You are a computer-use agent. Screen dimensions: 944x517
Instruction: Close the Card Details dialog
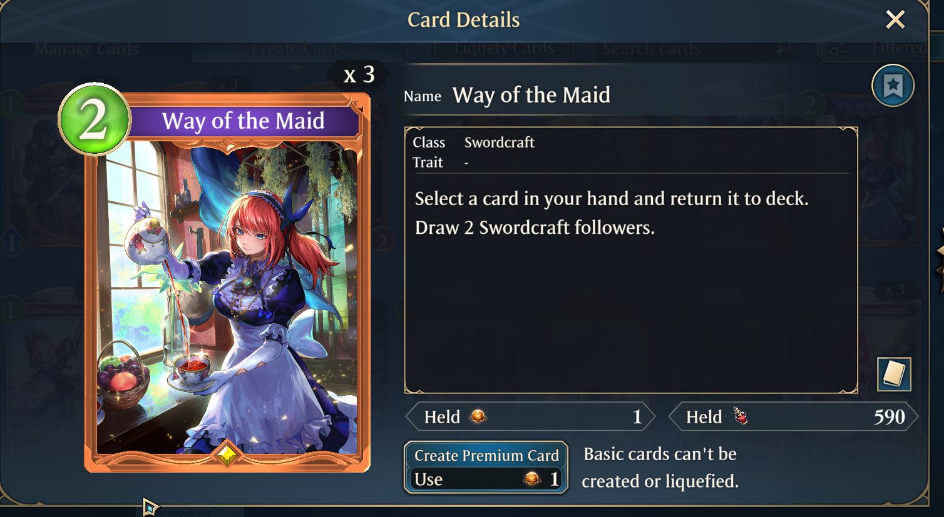895,19
